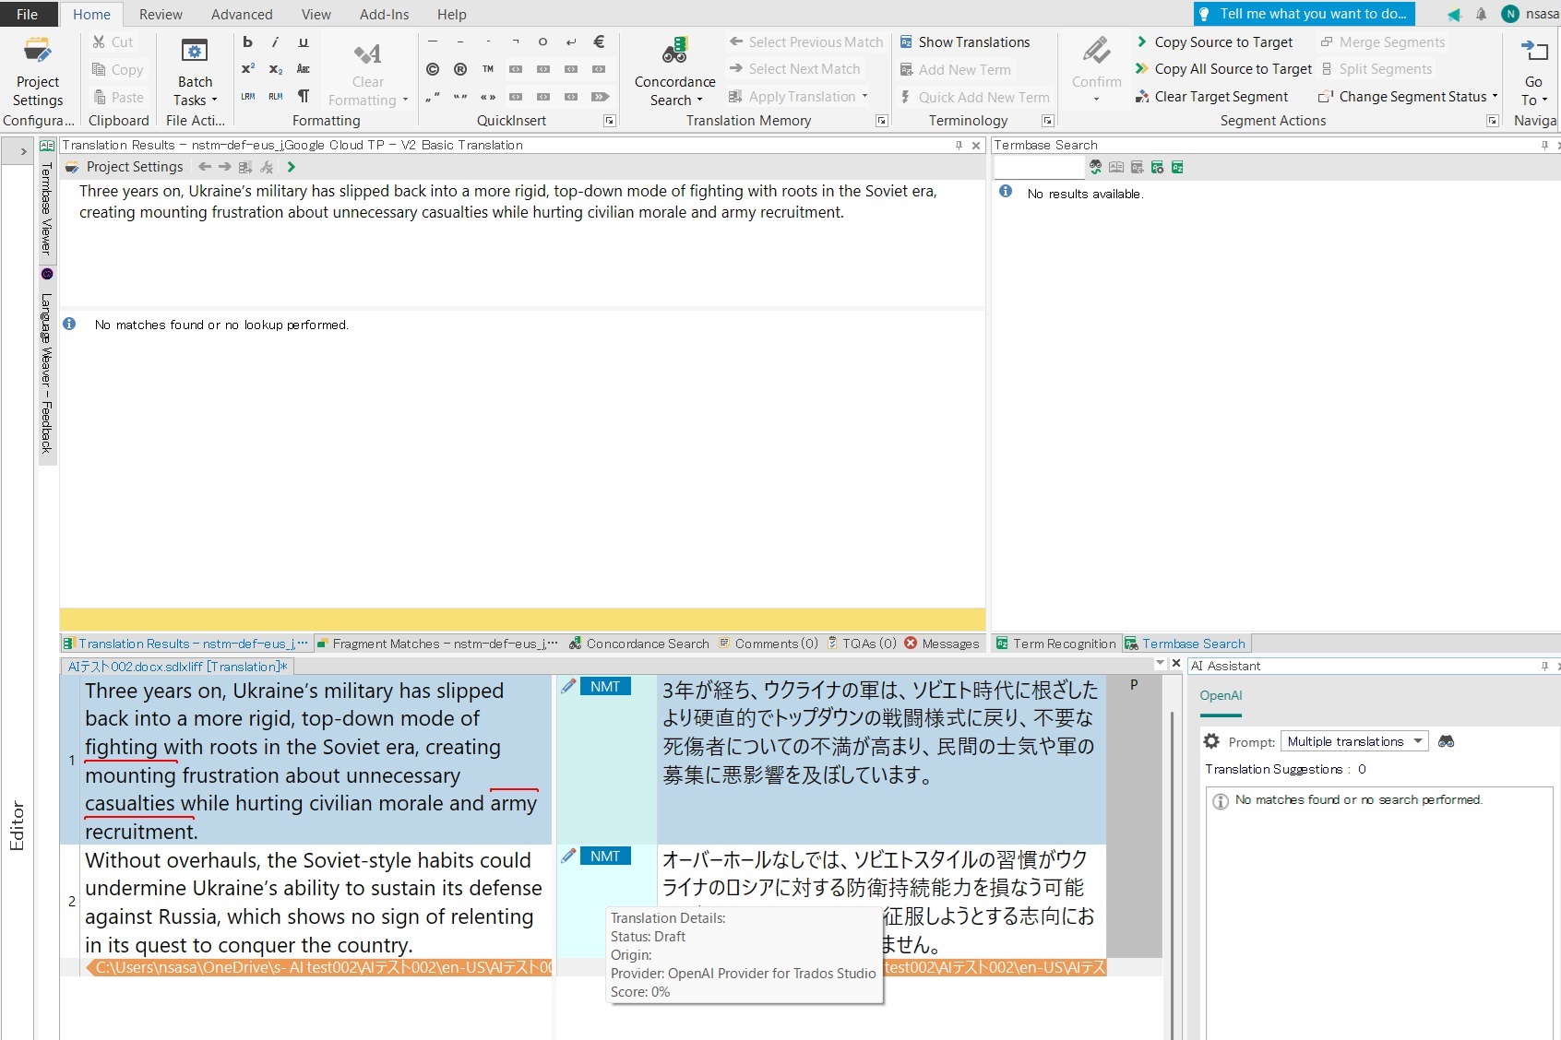Click the Show Translations icon
The image size is (1561, 1040).
point(907,41)
